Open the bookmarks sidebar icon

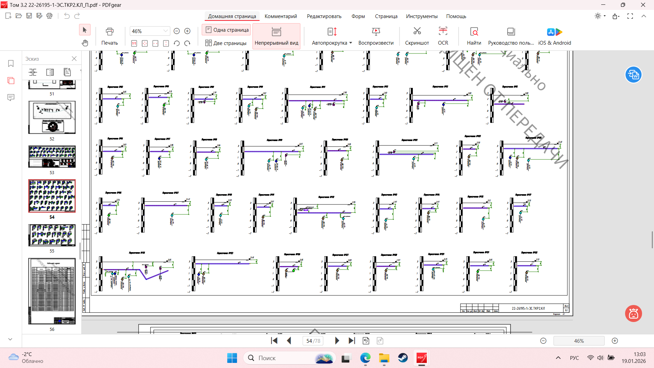coord(11,64)
